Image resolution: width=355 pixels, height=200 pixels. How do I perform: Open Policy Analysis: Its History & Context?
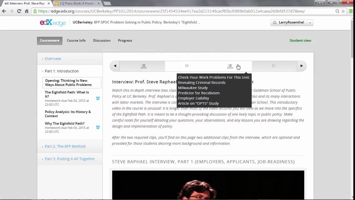68,114
